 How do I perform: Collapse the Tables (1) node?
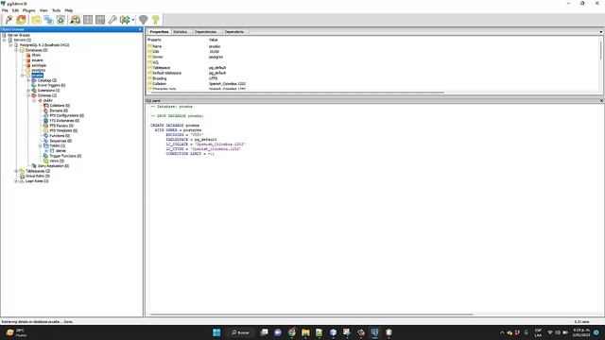(x=40, y=145)
